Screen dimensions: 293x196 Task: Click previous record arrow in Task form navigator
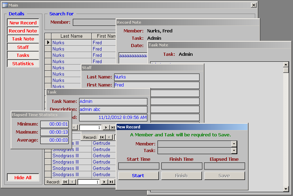point(75,127)
